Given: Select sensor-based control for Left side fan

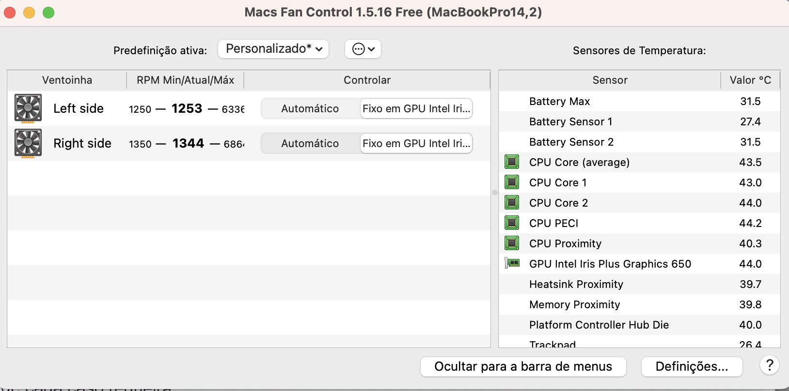Looking at the screenshot, I should click(x=416, y=108).
